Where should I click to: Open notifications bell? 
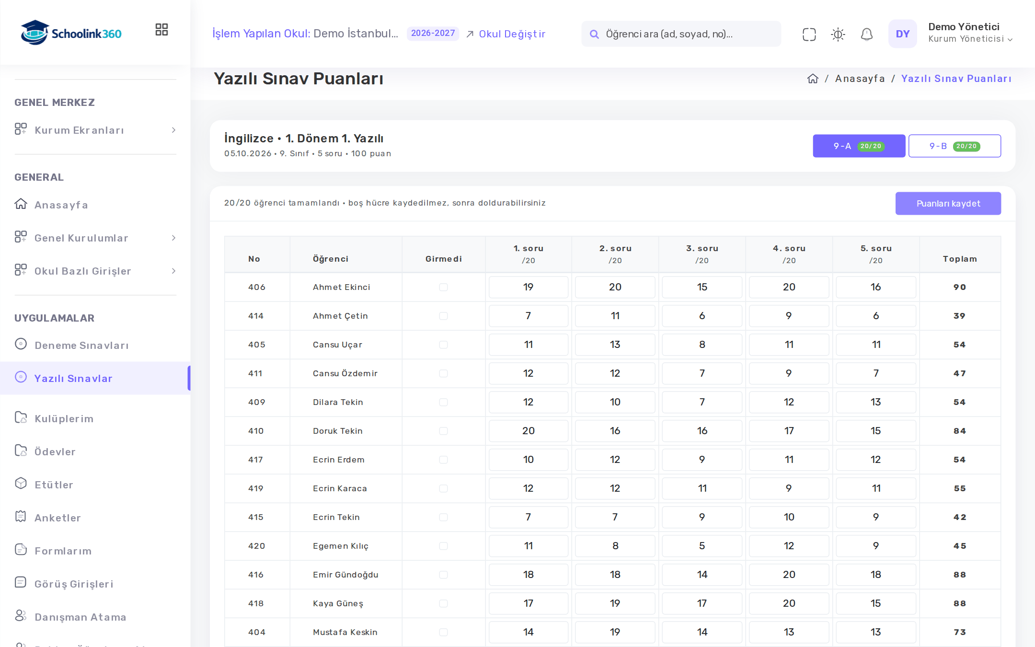coord(866,34)
